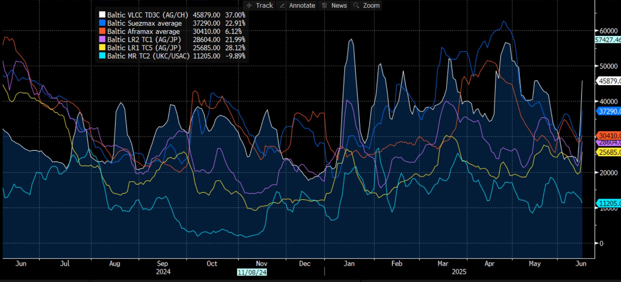The width and height of the screenshot is (621, 282).
Task: Click the purple LR2 TC1 legend swatch
Action: 102,39
